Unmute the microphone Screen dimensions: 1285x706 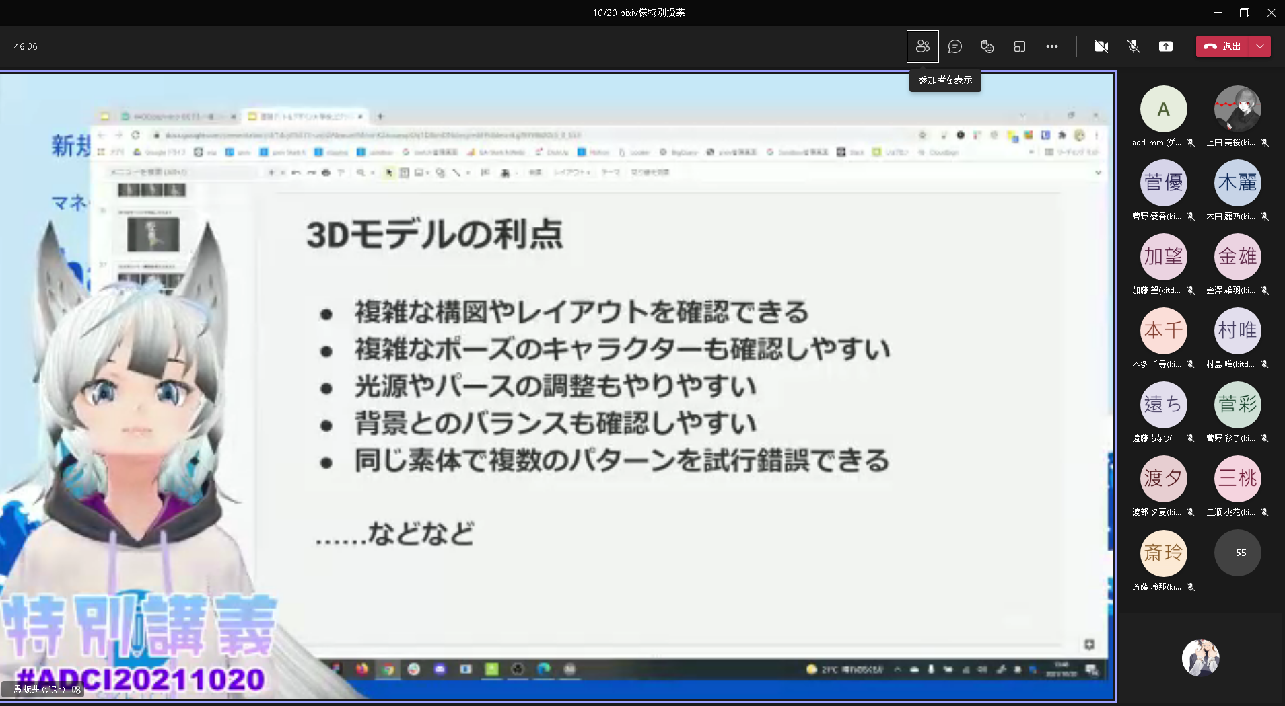pyautogui.click(x=1134, y=46)
